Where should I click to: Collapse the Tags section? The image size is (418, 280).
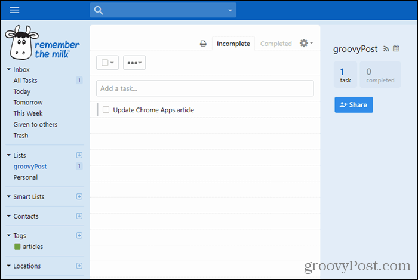coord(8,235)
